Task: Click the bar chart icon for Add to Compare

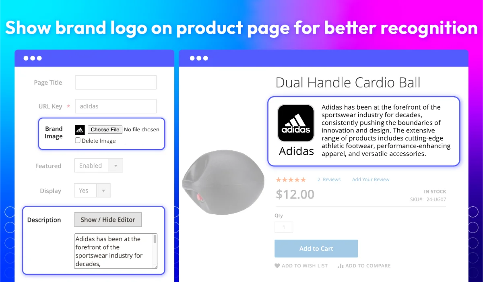Action: pos(341,266)
